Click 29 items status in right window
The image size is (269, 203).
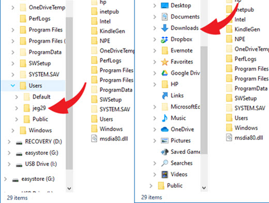[x=152, y=197]
